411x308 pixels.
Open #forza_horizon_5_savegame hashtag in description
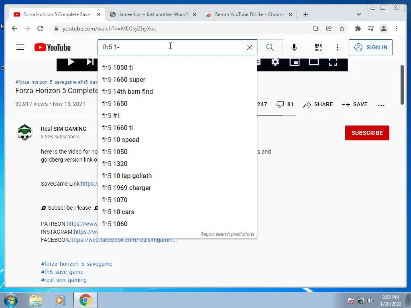click(x=77, y=264)
